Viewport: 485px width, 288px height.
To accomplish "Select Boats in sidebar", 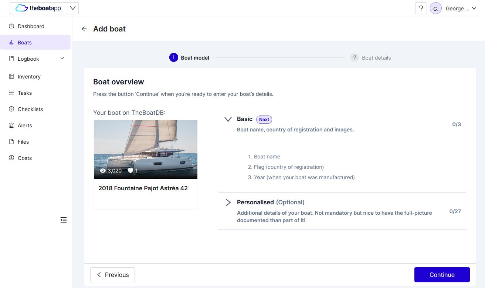I will click(x=35, y=43).
